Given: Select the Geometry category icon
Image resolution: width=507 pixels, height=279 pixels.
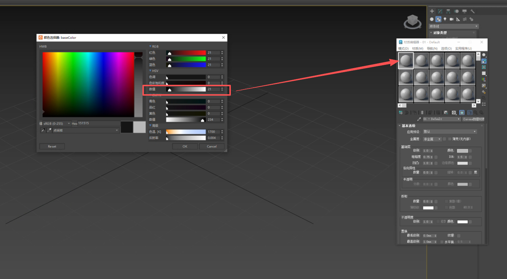Looking at the screenshot, I should click(432, 19).
